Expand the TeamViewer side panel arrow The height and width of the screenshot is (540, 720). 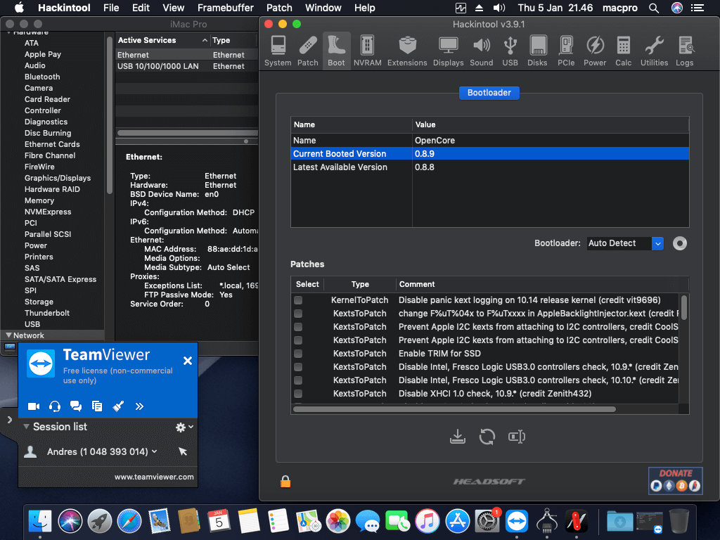tap(9, 420)
